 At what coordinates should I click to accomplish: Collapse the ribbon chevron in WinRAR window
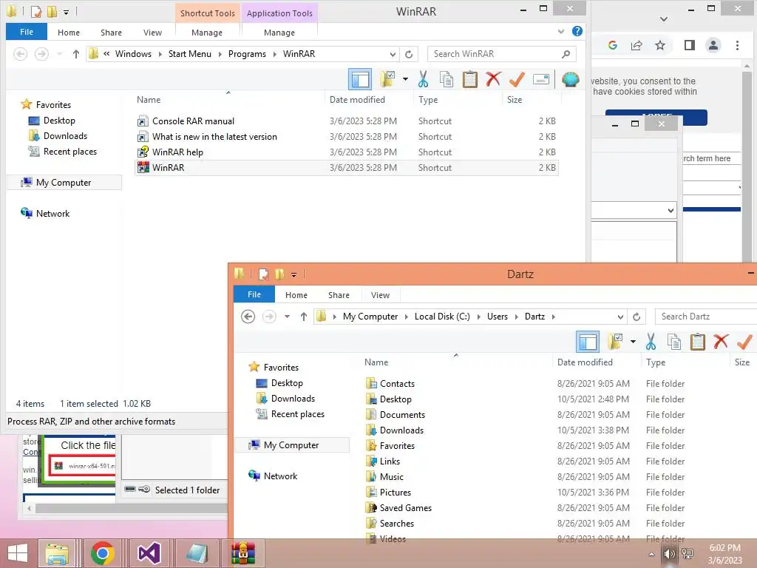click(560, 32)
